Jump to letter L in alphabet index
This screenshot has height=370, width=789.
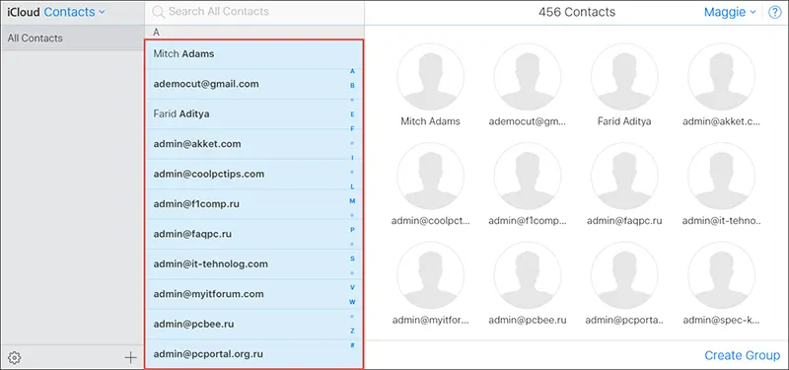click(352, 186)
